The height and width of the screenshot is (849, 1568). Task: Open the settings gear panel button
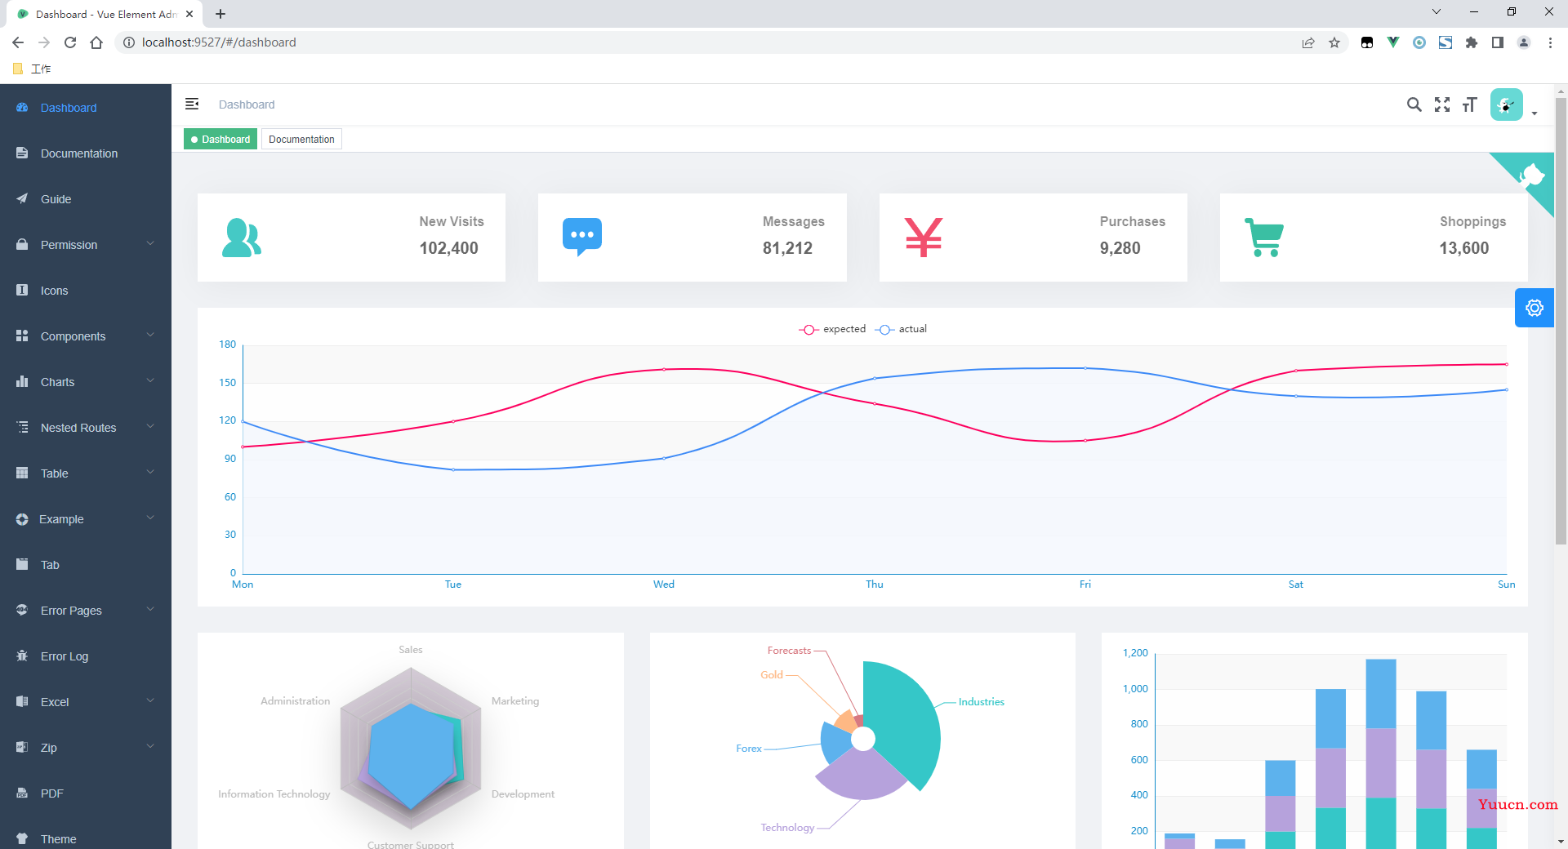(x=1535, y=308)
